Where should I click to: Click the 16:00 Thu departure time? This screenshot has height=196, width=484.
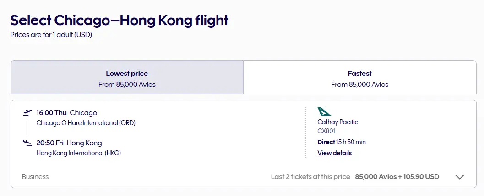point(51,113)
